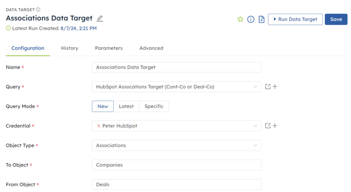Viewport: 351px width, 192px height.
Task: Expand the Query dropdown
Action: pyautogui.click(x=177, y=87)
